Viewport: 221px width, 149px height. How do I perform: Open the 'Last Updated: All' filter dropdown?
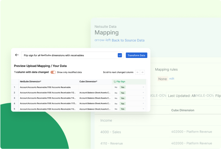click(x=188, y=96)
